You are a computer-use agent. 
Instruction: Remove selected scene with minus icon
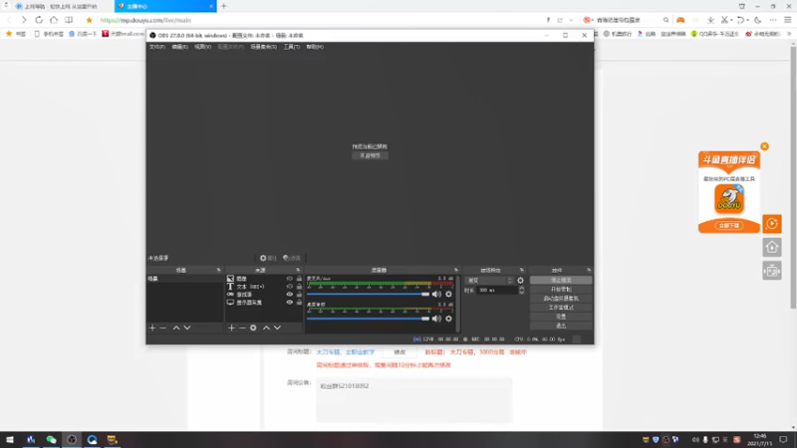(x=163, y=329)
